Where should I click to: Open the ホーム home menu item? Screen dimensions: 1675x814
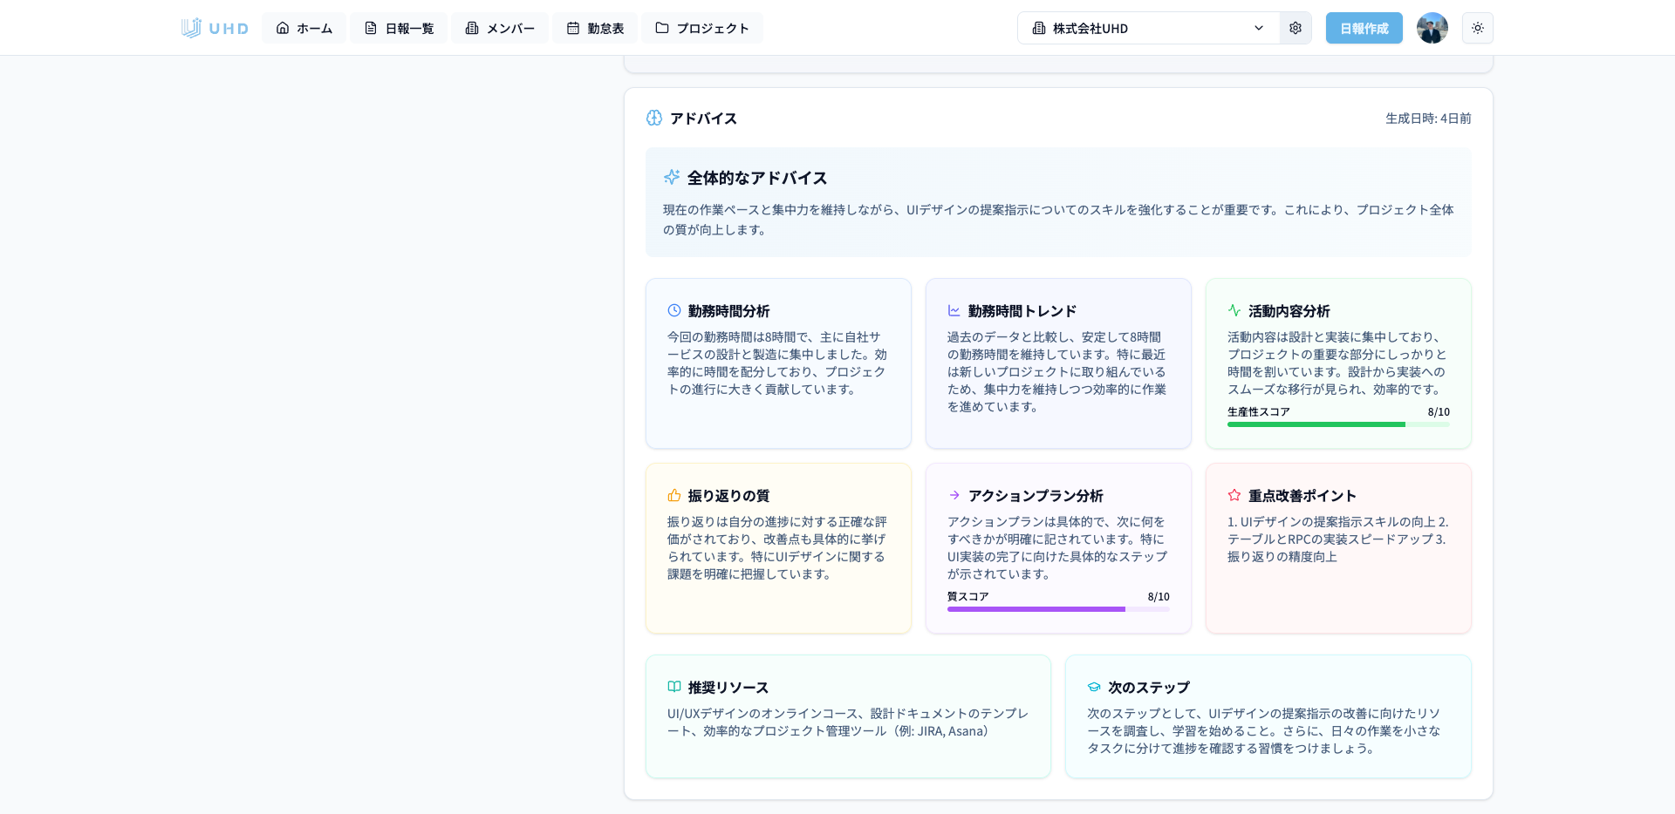(304, 28)
